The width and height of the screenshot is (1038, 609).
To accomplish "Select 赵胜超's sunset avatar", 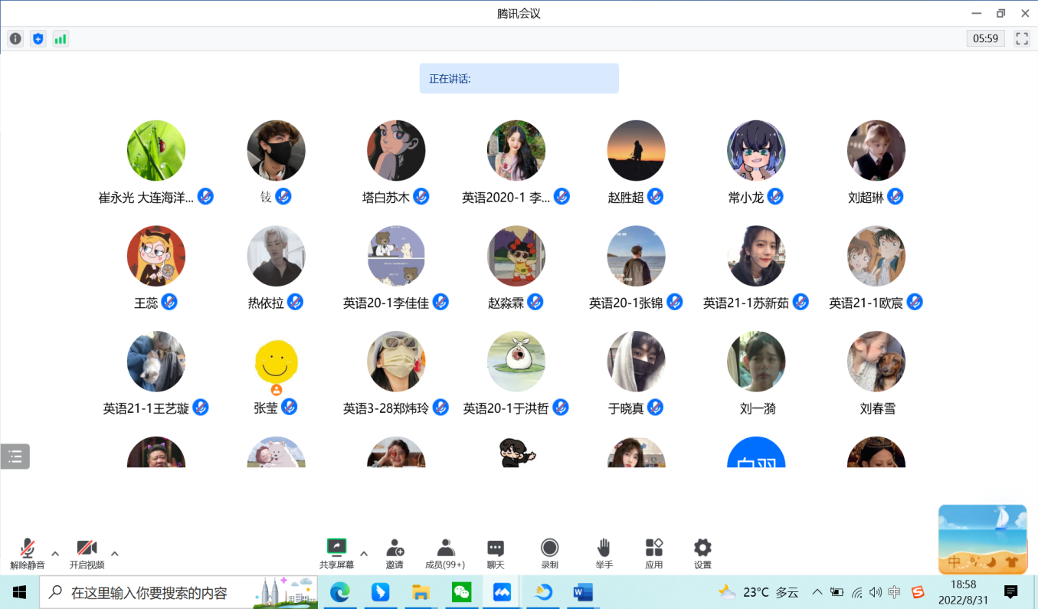I will pyautogui.click(x=636, y=150).
